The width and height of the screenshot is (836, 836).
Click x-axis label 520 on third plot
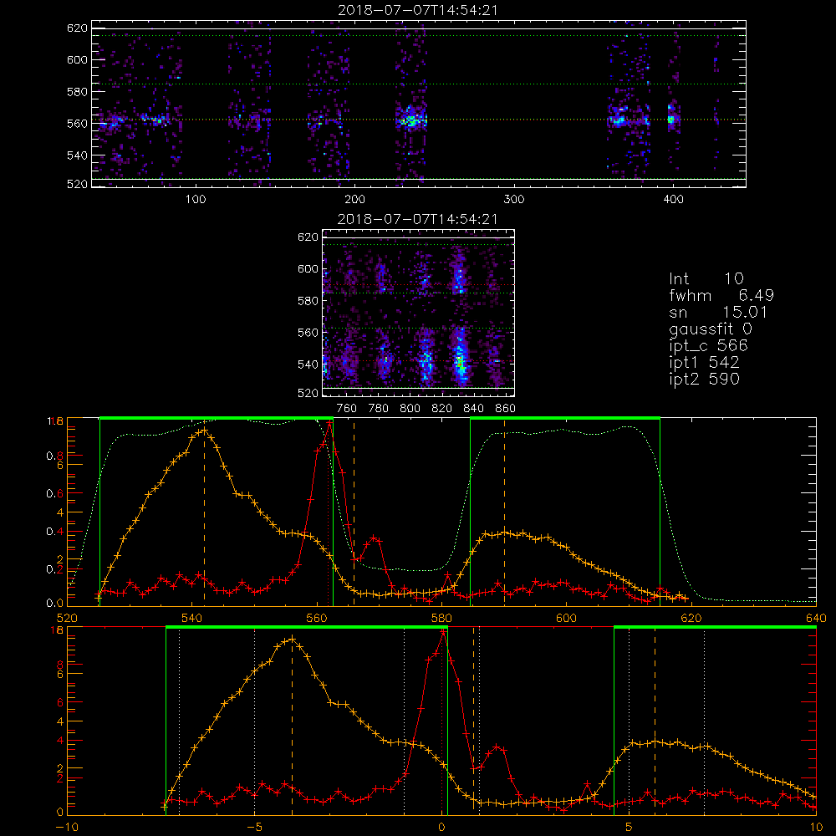coord(67,619)
